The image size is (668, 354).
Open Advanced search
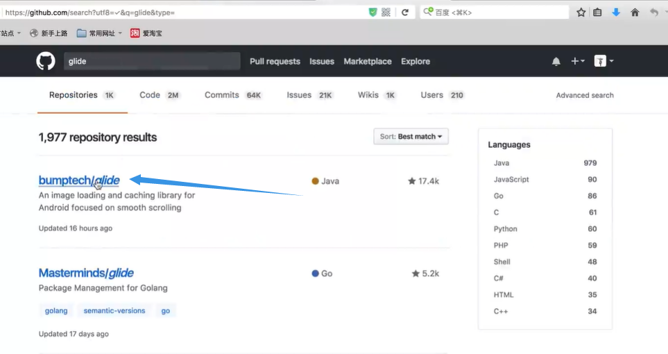585,95
